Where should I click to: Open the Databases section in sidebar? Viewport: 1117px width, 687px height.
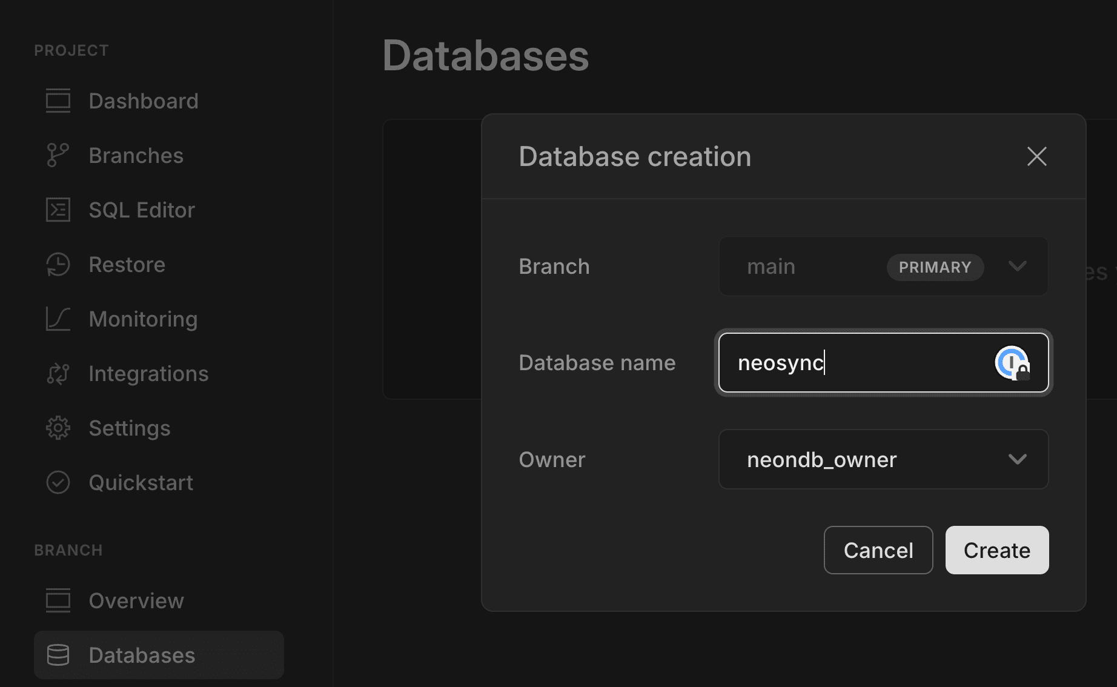(x=142, y=655)
